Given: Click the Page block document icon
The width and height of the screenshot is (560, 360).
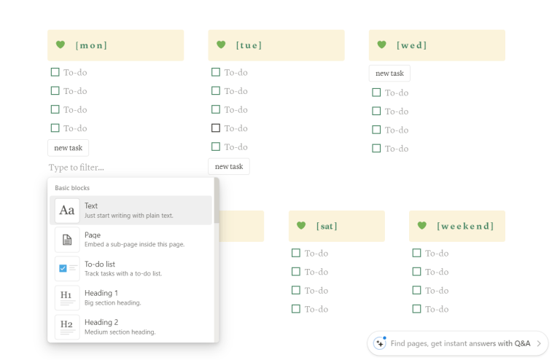Looking at the screenshot, I should (67, 240).
